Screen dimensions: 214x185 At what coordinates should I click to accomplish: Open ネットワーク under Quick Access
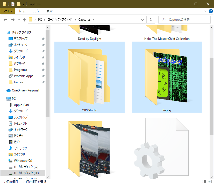point(21,45)
